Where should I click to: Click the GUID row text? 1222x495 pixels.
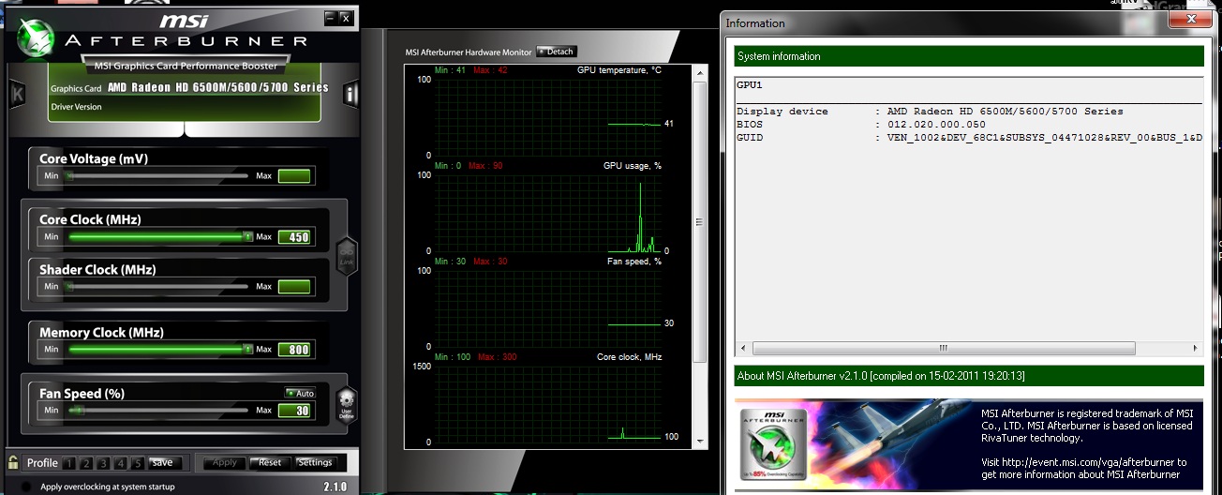(969, 138)
